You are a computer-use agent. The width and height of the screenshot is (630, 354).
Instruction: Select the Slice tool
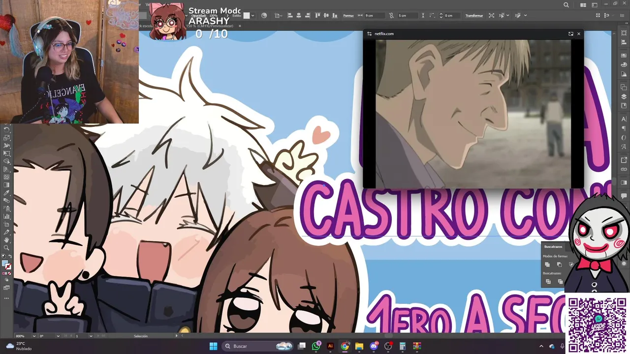(7, 232)
